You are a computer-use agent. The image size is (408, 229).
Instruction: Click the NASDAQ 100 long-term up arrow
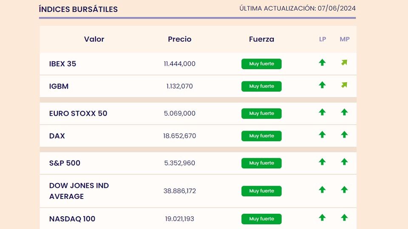pyautogui.click(x=322, y=218)
